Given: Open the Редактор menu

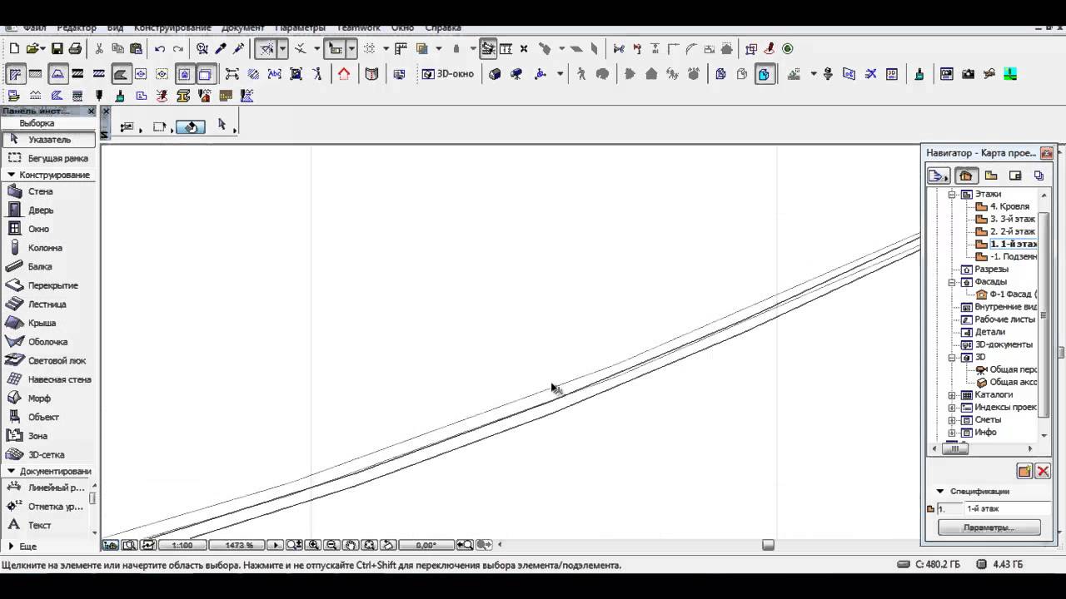Looking at the screenshot, I should coord(78,27).
